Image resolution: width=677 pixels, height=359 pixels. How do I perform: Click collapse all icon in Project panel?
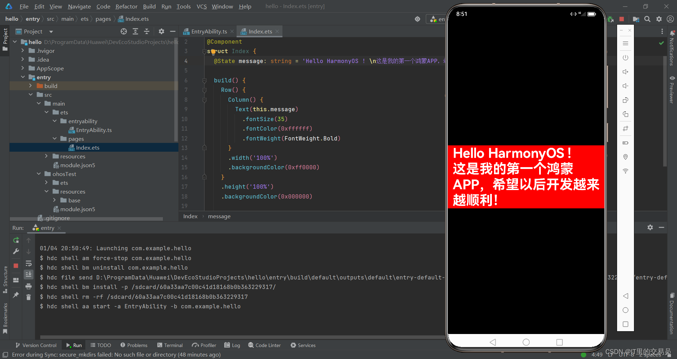[x=147, y=31]
